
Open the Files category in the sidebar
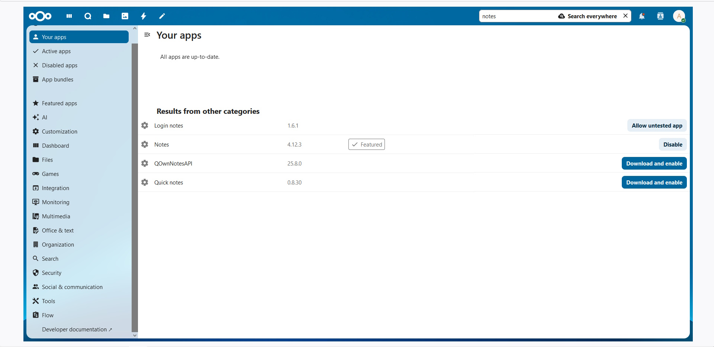pos(79,160)
